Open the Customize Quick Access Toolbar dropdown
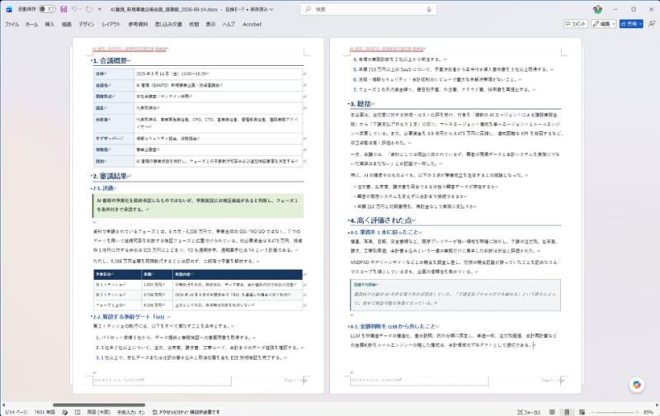 click(100, 9)
